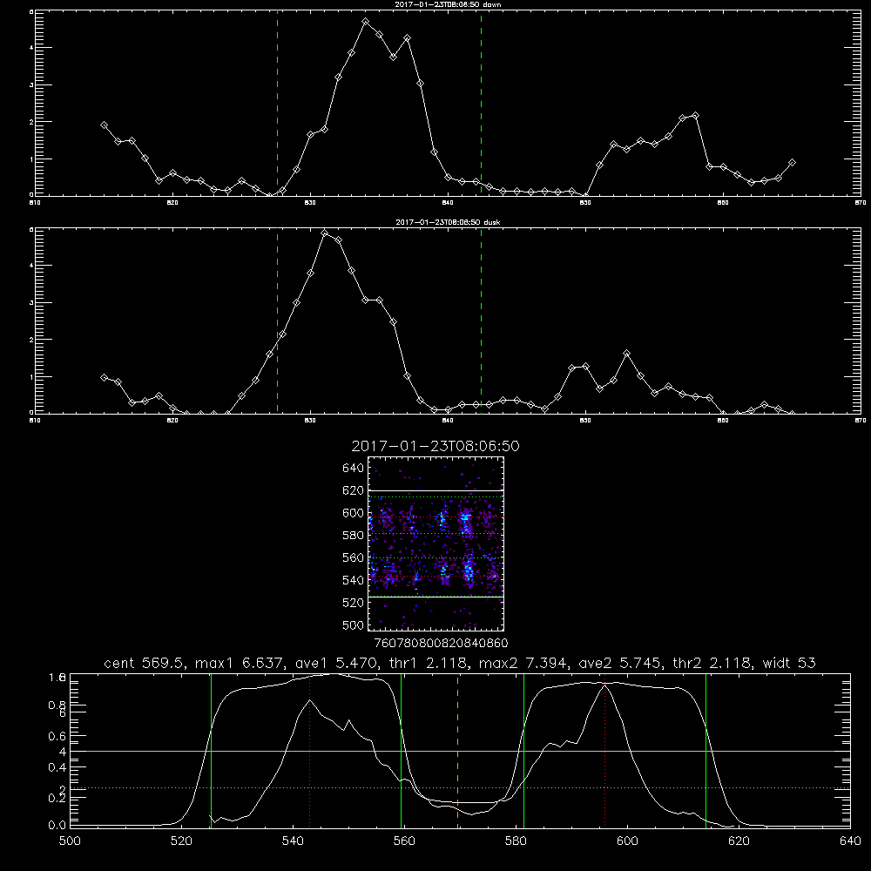The image size is (871, 871).
Task: Click the x-axis label 580 of the bottom plot
Action: (x=516, y=841)
